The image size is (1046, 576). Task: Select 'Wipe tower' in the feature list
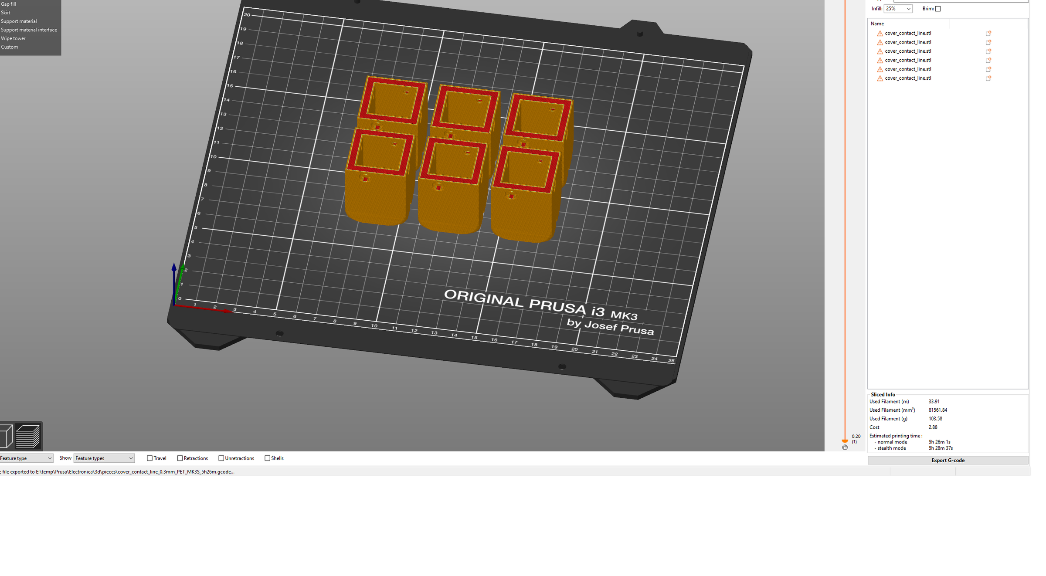click(x=13, y=38)
